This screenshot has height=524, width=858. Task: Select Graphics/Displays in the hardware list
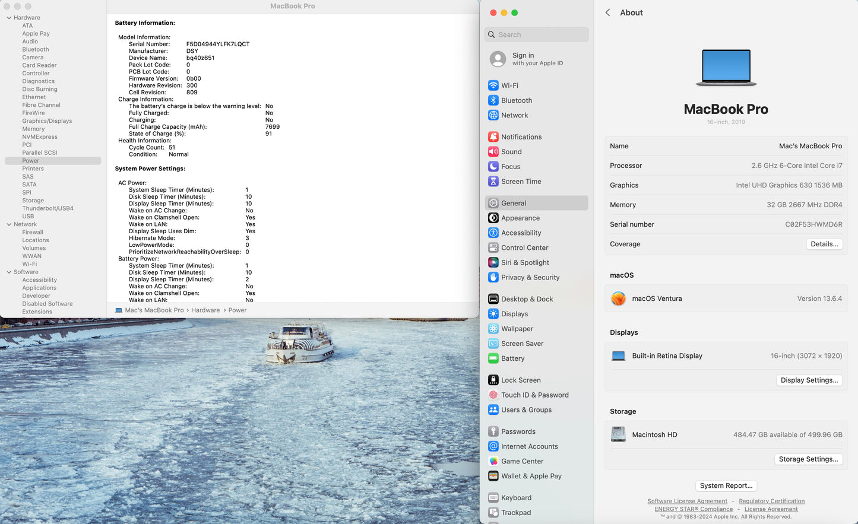coord(47,121)
